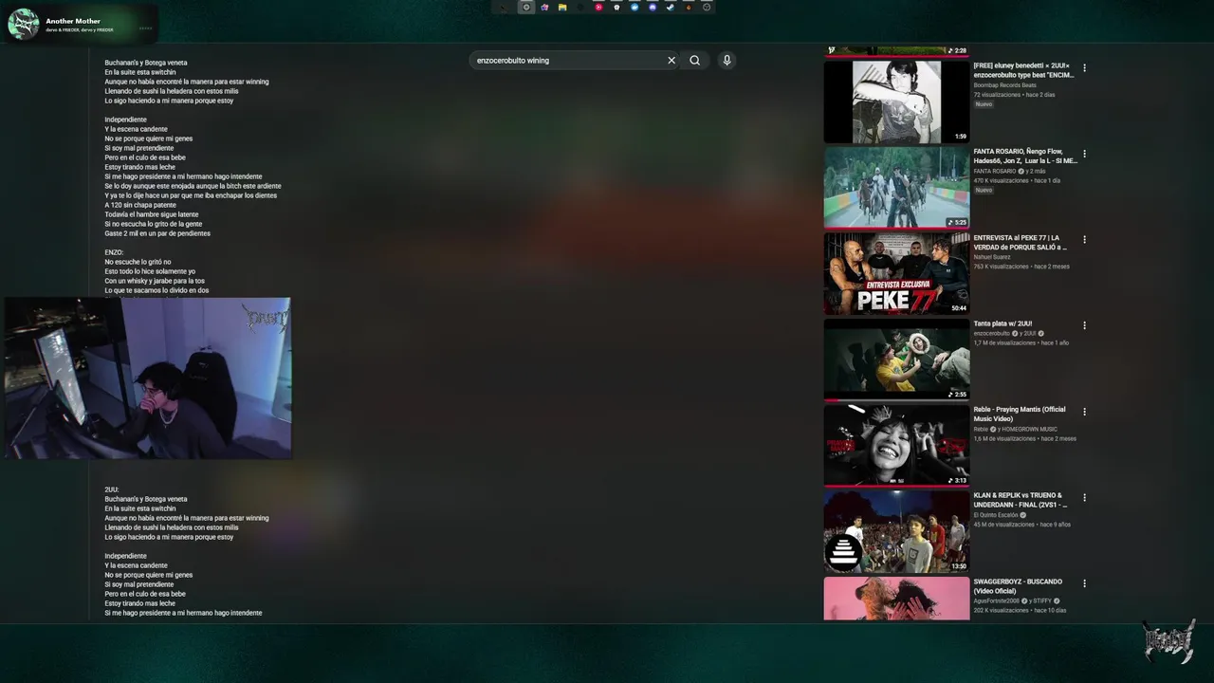1214x683 pixels.
Task: Open video title '[FREE] eluney benedetti × 2UU!'
Action: [1023, 69]
